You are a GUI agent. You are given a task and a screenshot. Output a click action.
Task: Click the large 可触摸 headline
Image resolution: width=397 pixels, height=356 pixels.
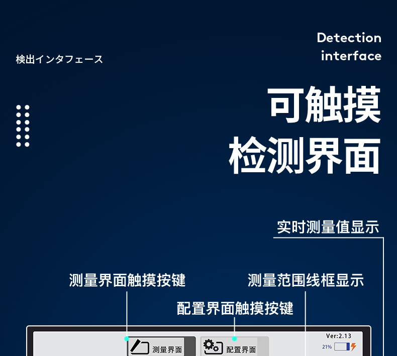point(325,106)
